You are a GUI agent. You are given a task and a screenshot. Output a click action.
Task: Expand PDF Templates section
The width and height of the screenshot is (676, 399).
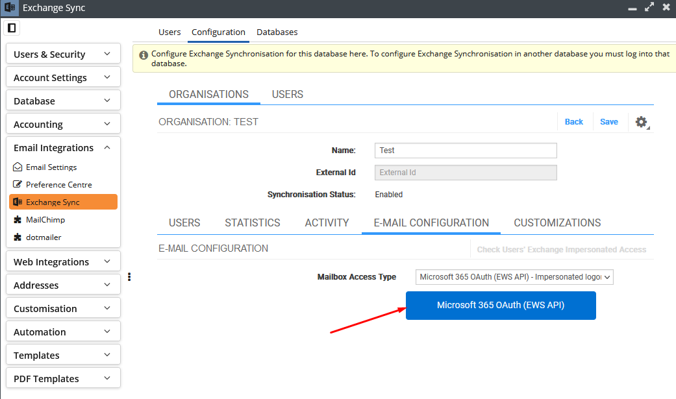point(64,378)
